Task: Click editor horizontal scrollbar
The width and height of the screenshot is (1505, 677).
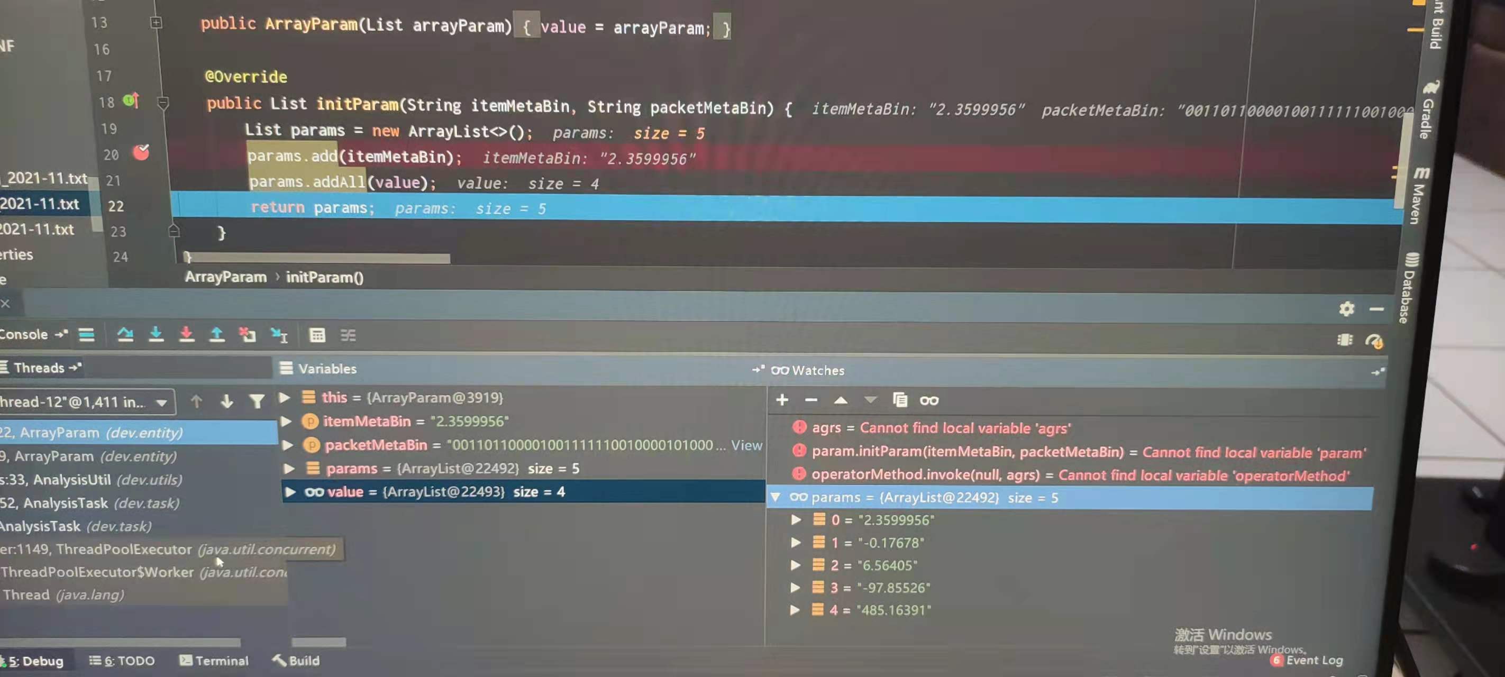Action: (x=318, y=258)
